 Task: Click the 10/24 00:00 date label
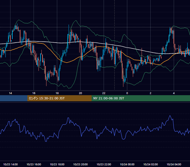coord(127,164)
